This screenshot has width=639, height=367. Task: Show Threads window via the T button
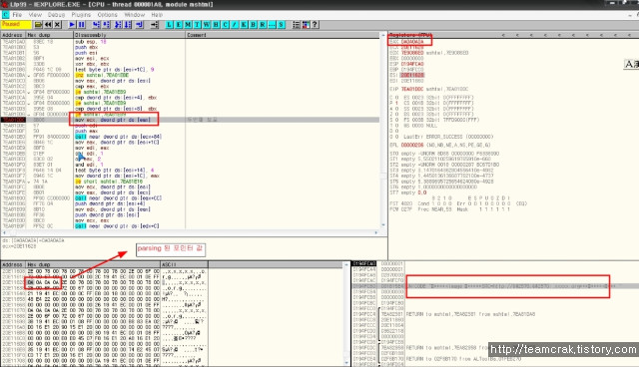[x=198, y=25]
